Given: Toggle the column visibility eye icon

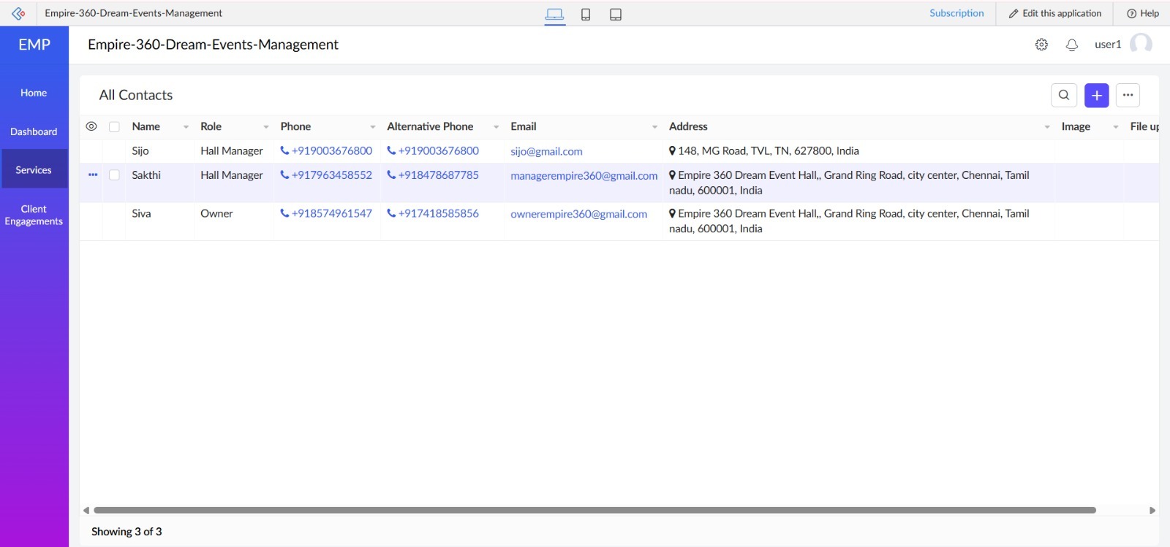Looking at the screenshot, I should [x=91, y=126].
